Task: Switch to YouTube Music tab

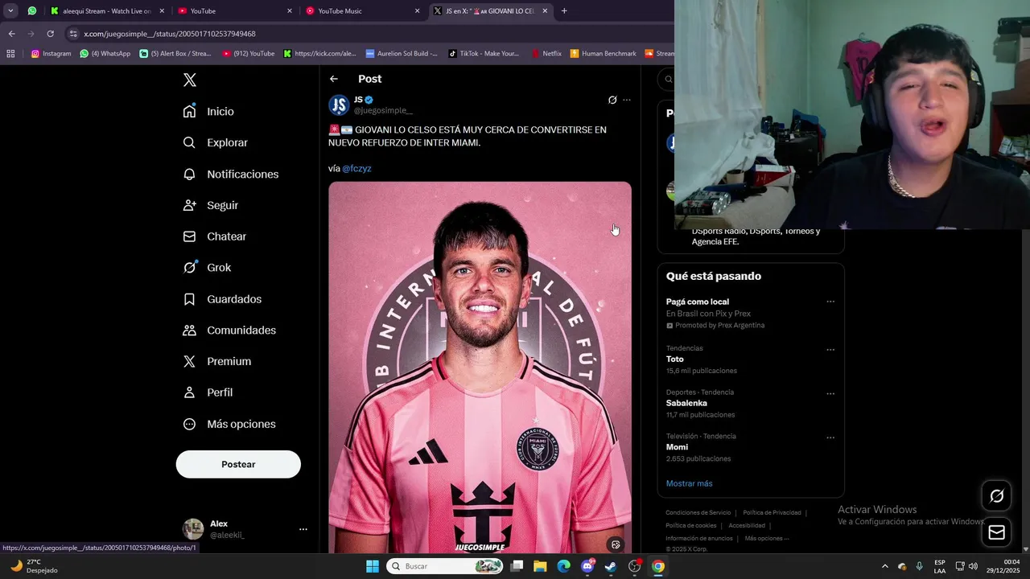Action: pyautogui.click(x=363, y=11)
